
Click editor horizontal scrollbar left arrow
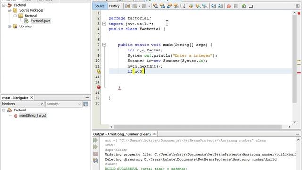[x=111, y=127]
